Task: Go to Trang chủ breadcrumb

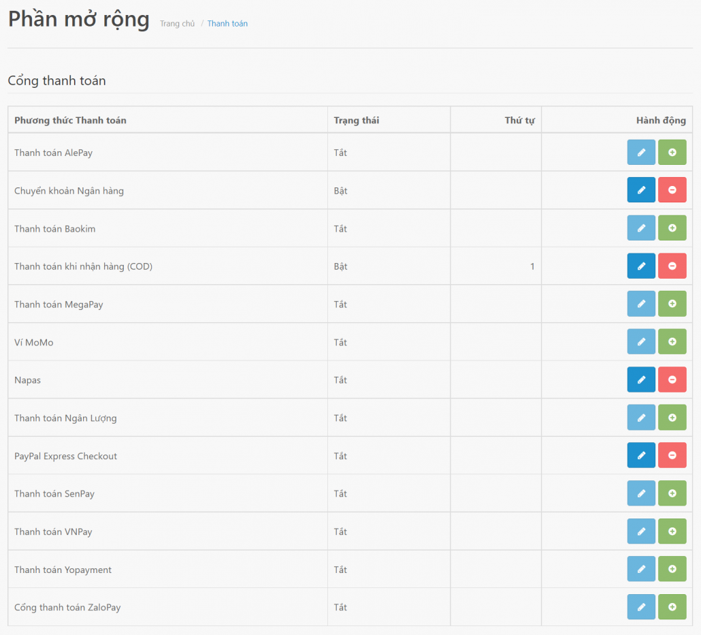Action: (x=178, y=24)
